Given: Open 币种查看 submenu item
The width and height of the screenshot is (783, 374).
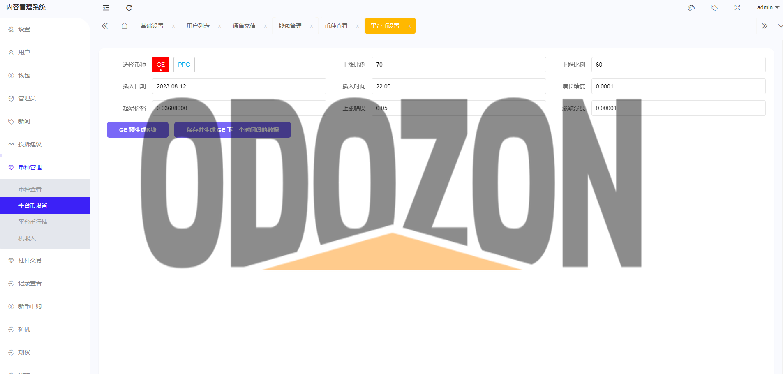Looking at the screenshot, I should coord(45,189).
